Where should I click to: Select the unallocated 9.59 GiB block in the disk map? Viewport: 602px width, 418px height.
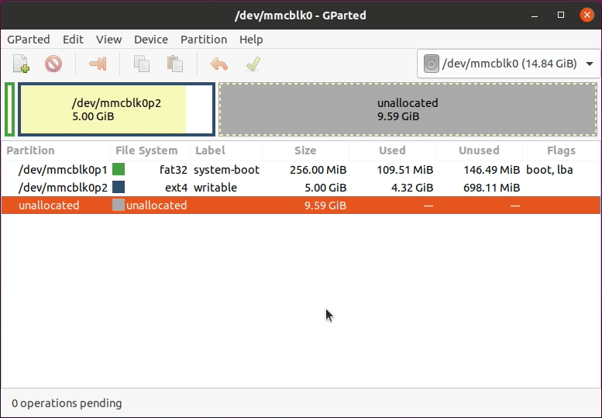[x=408, y=109]
